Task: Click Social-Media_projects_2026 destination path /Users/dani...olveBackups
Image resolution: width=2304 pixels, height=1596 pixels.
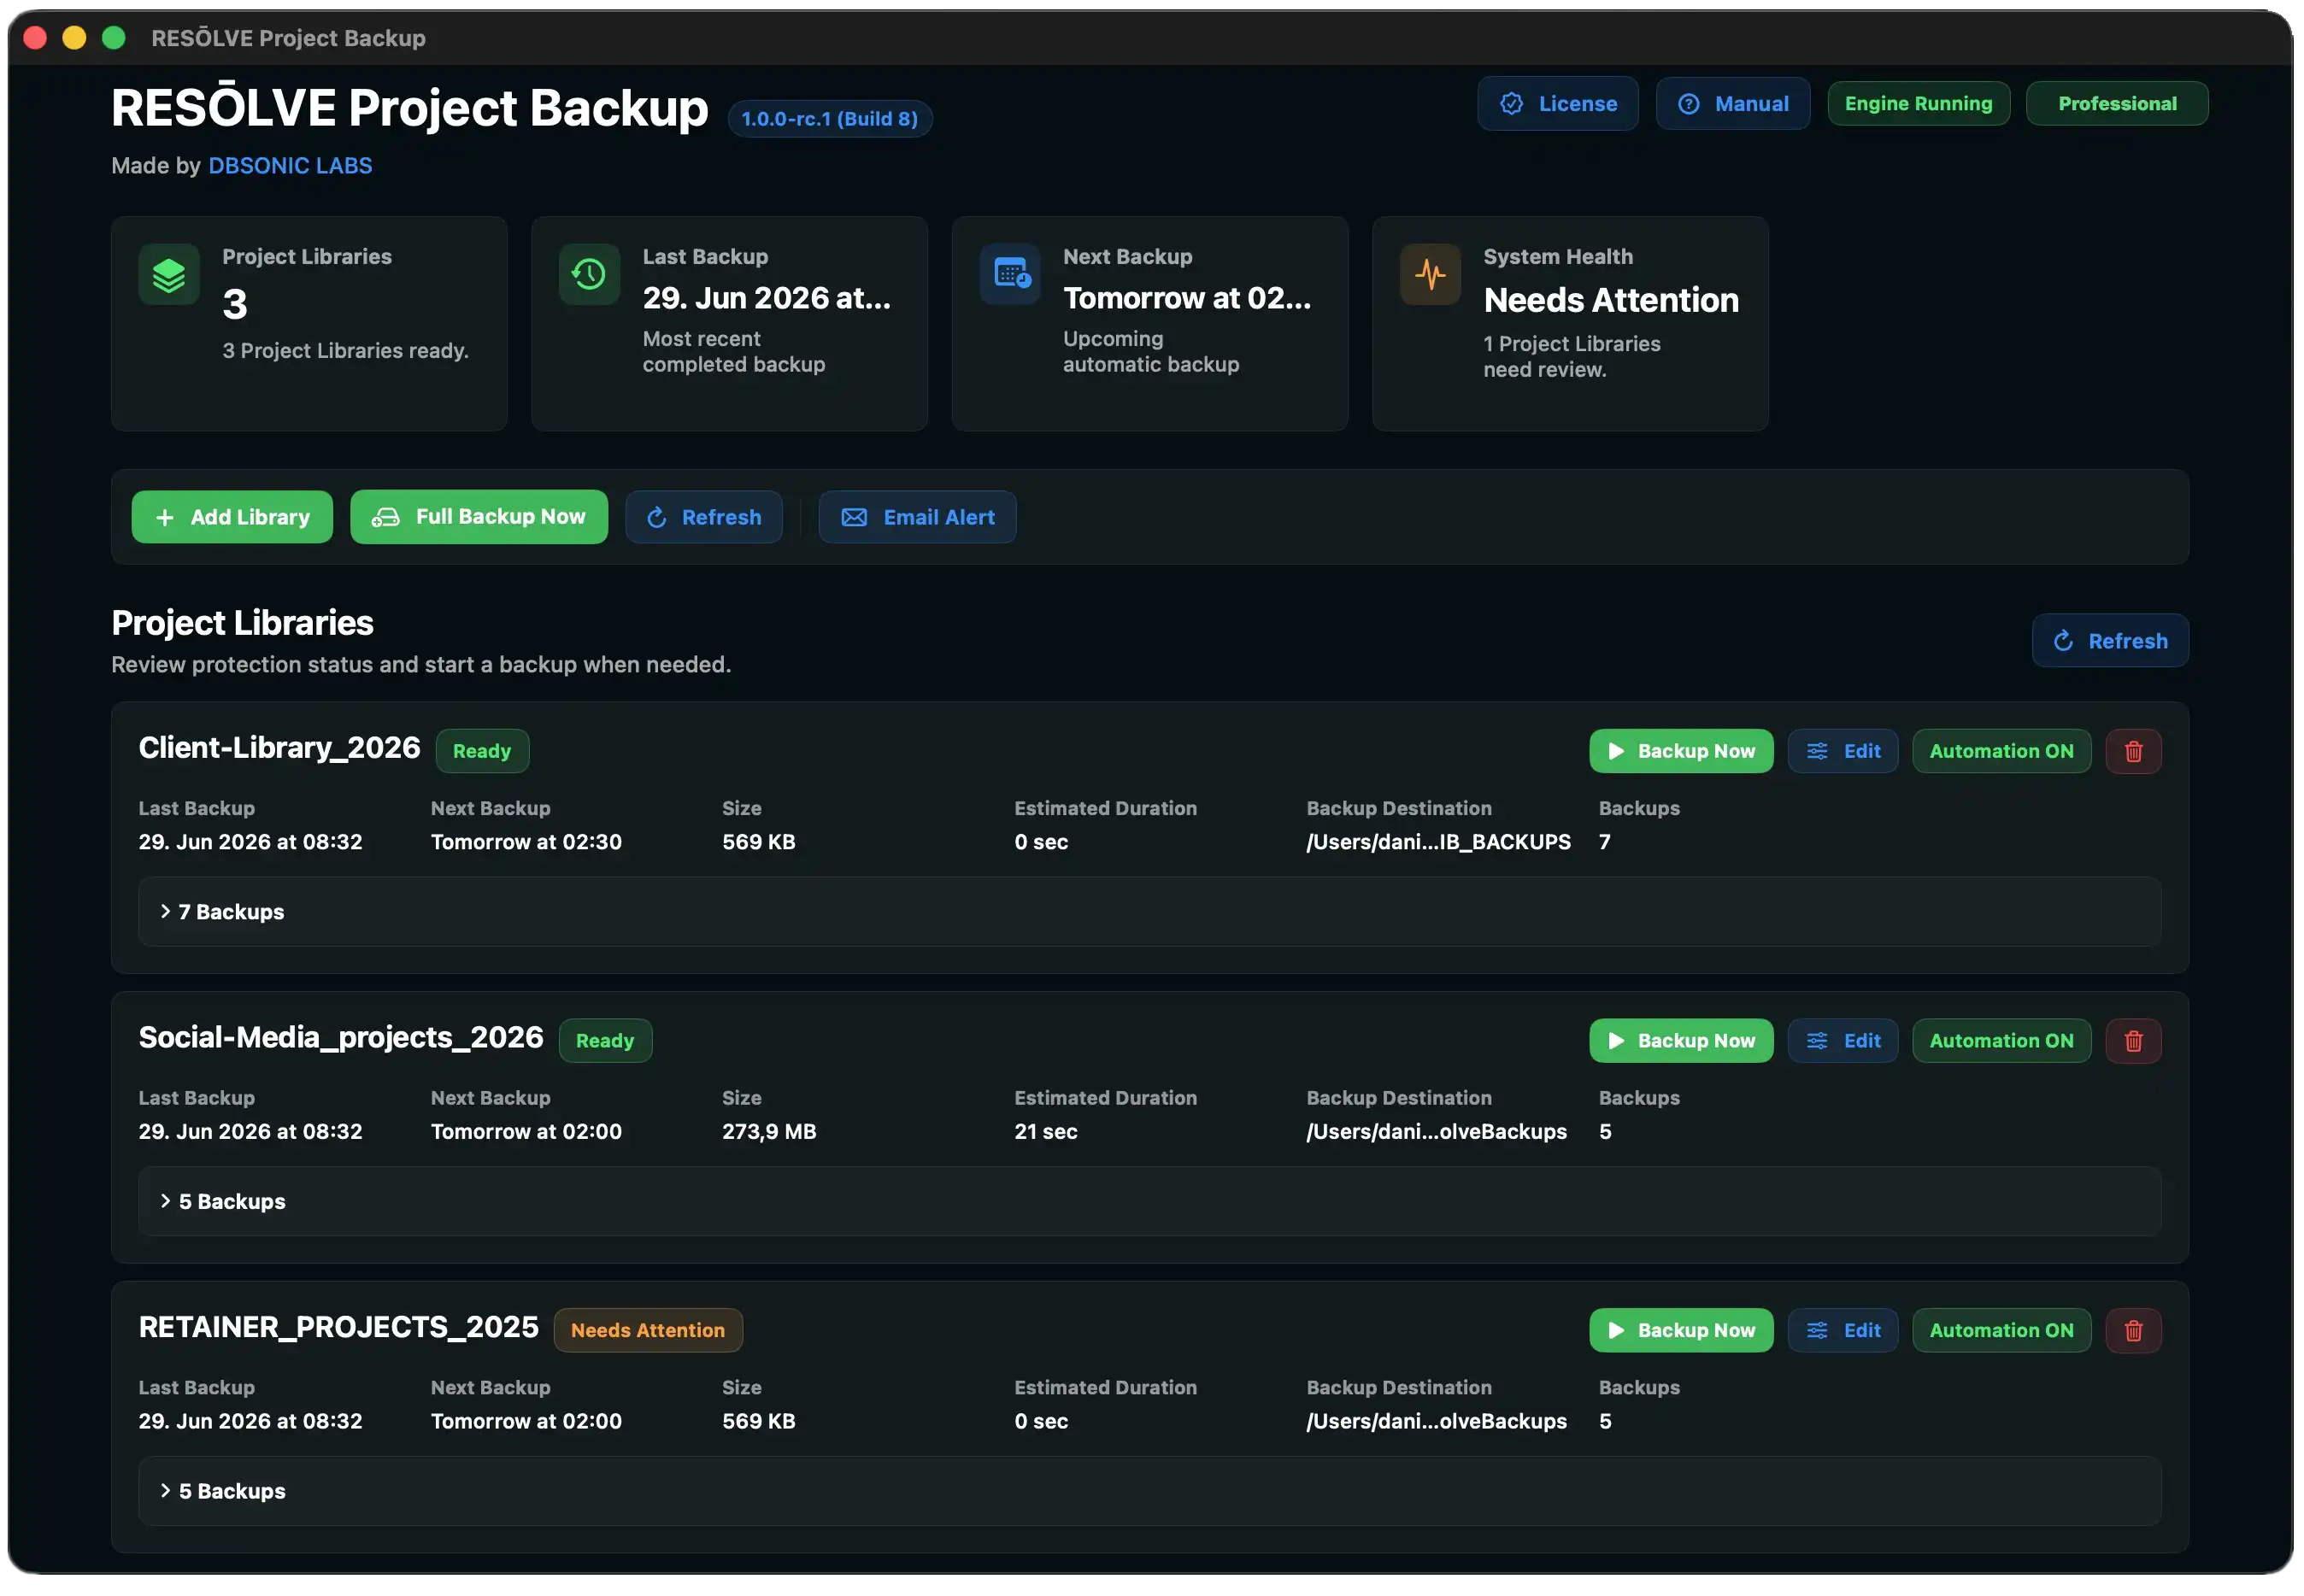Action: [x=1436, y=1132]
